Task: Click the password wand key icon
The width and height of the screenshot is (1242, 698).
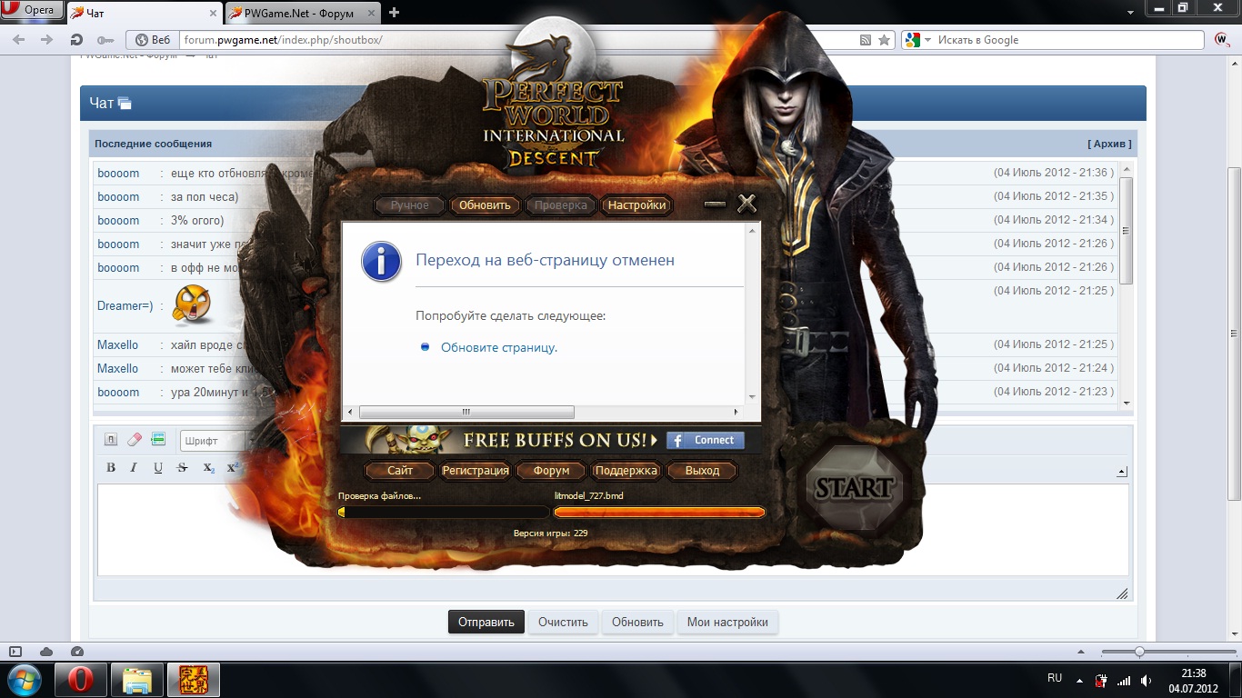Action: coord(105,40)
